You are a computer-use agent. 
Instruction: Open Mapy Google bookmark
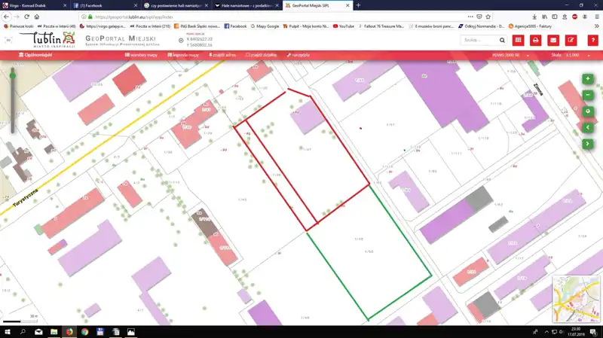pos(265,26)
